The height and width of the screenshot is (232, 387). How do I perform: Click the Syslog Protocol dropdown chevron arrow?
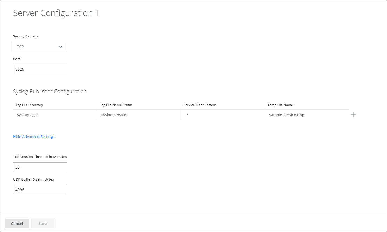pos(61,47)
